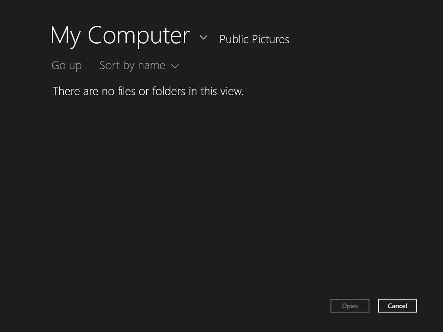Click the chevron next to Sort by name
Image resolution: width=443 pixels, height=332 pixels.
175,66
